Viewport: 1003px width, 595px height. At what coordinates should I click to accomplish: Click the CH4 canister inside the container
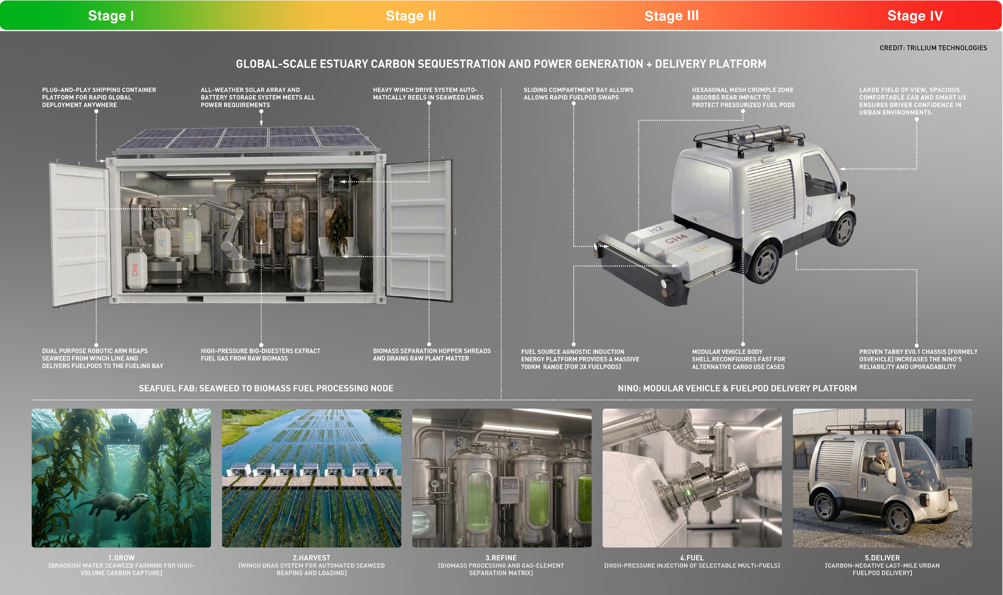(x=136, y=269)
